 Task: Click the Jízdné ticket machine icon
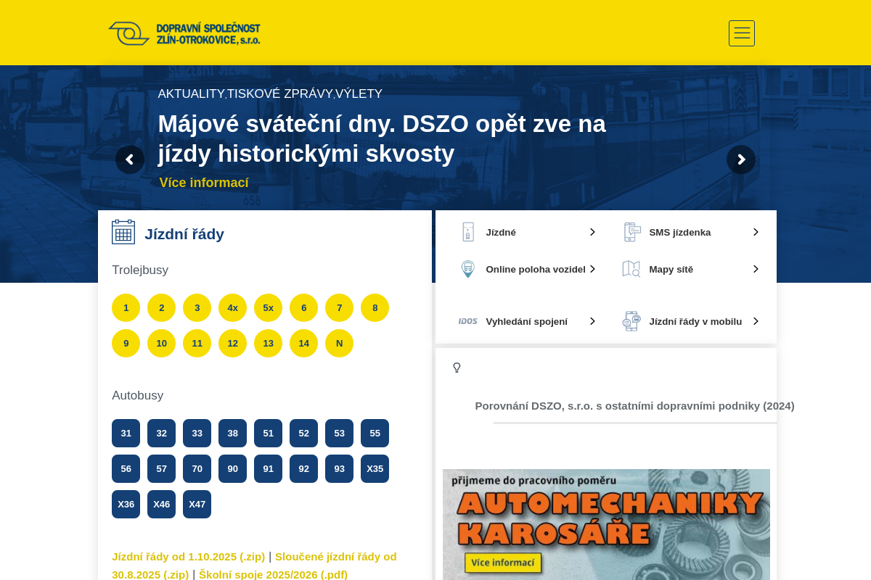pyautogui.click(x=468, y=232)
